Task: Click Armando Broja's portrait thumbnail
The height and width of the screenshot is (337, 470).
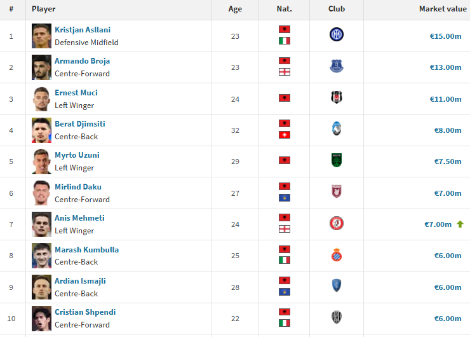Action: [41, 67]
